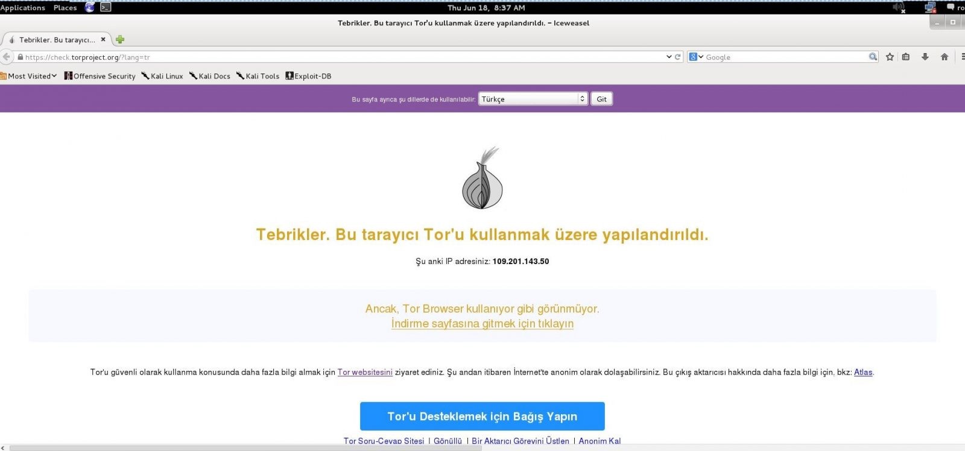Expand the Most Visited bookmarks folder
The image size is (965, 451).
[x=29, y=76]
